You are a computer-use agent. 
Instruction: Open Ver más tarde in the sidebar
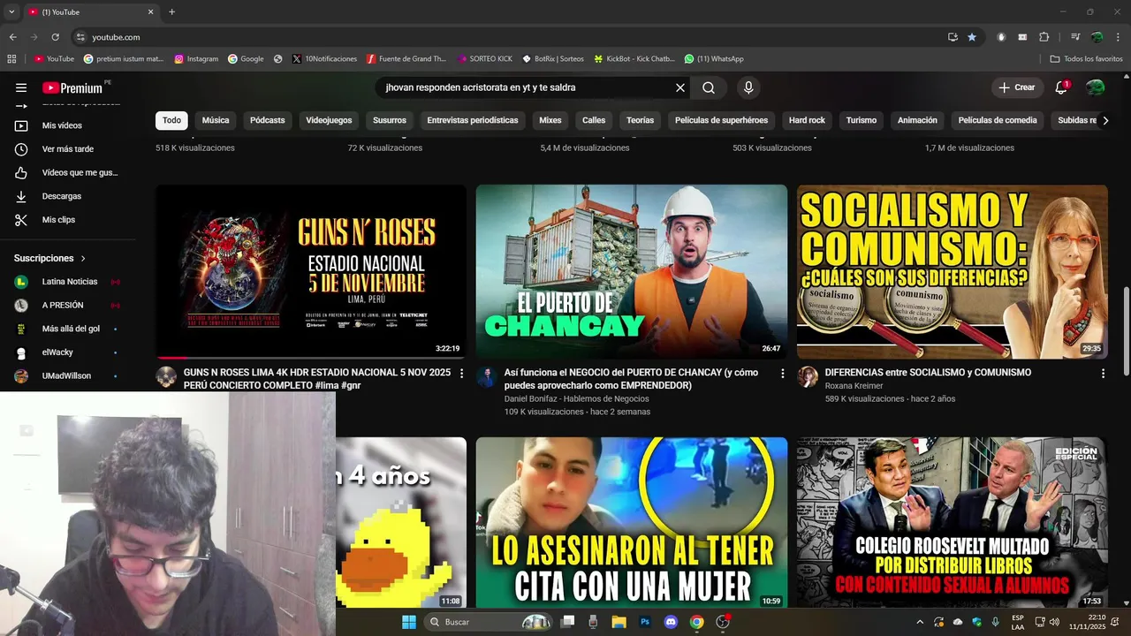click(68, 149)
